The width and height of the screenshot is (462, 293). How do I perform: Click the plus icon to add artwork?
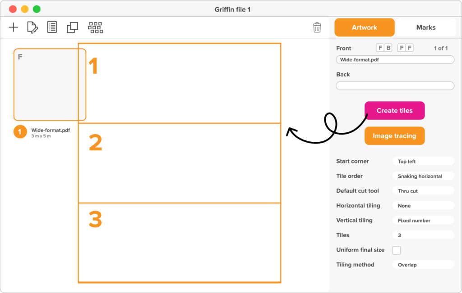13,27
